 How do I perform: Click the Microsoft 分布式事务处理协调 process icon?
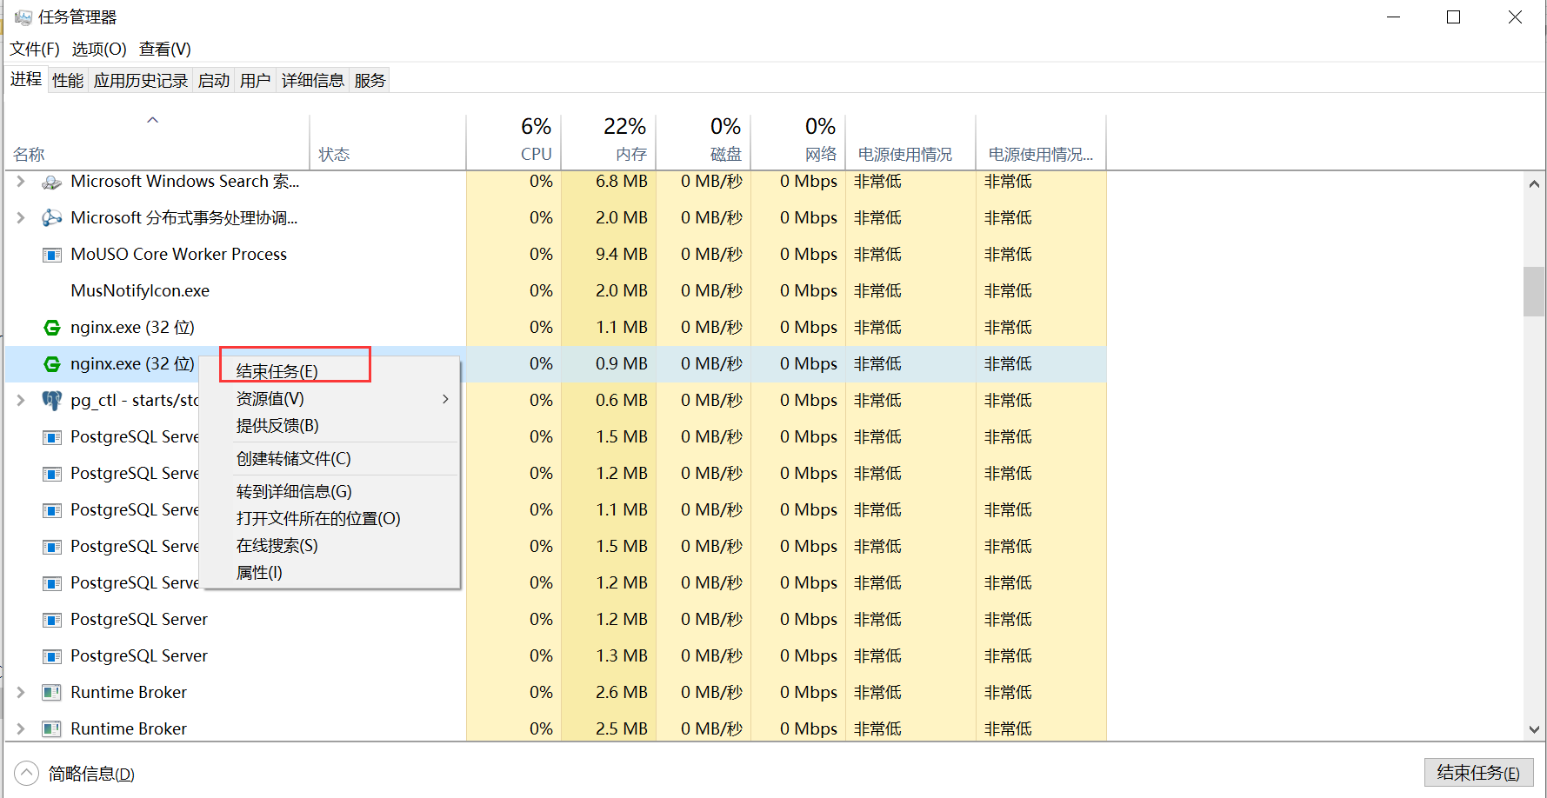[x=52, y=218]
